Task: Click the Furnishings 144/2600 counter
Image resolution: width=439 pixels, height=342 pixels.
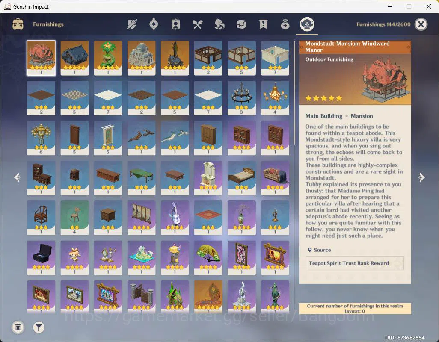Action: 383,24
